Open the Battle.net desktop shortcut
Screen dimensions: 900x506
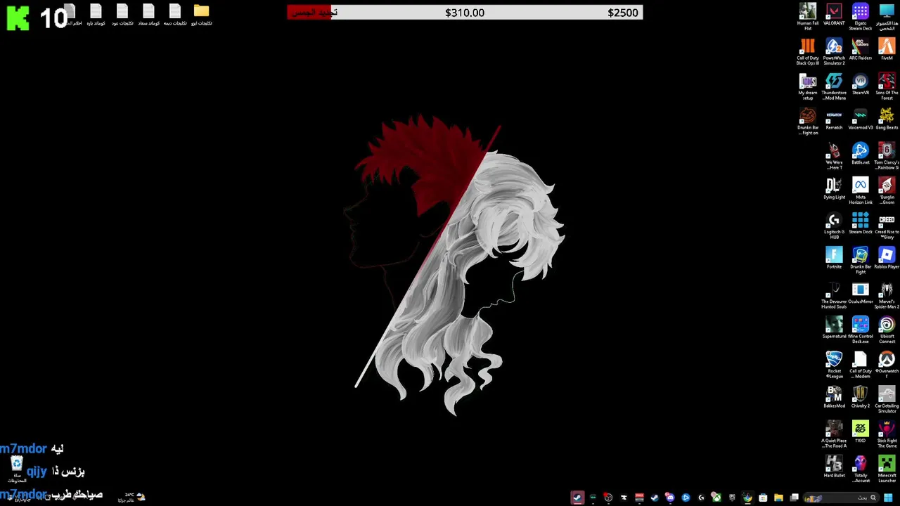tap(861, 154)
